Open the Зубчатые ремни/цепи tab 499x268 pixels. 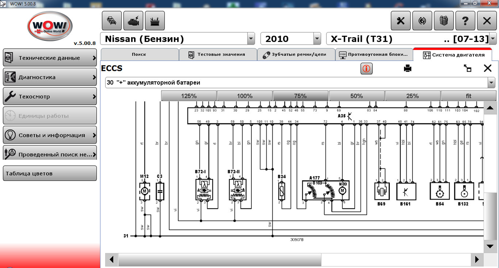(x=296, y=55)
